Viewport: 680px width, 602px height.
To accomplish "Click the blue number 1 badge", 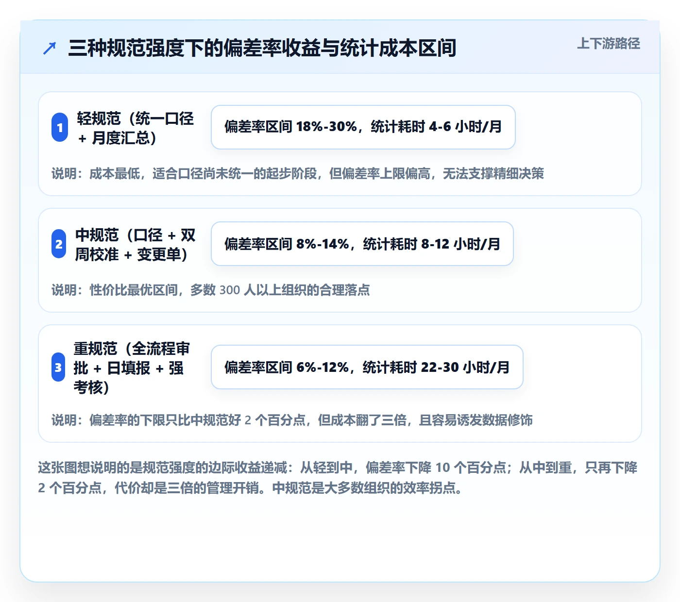I will click(x=60, y=127).
